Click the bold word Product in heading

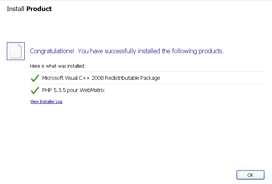pyautogui.click(x=39, y=9)
